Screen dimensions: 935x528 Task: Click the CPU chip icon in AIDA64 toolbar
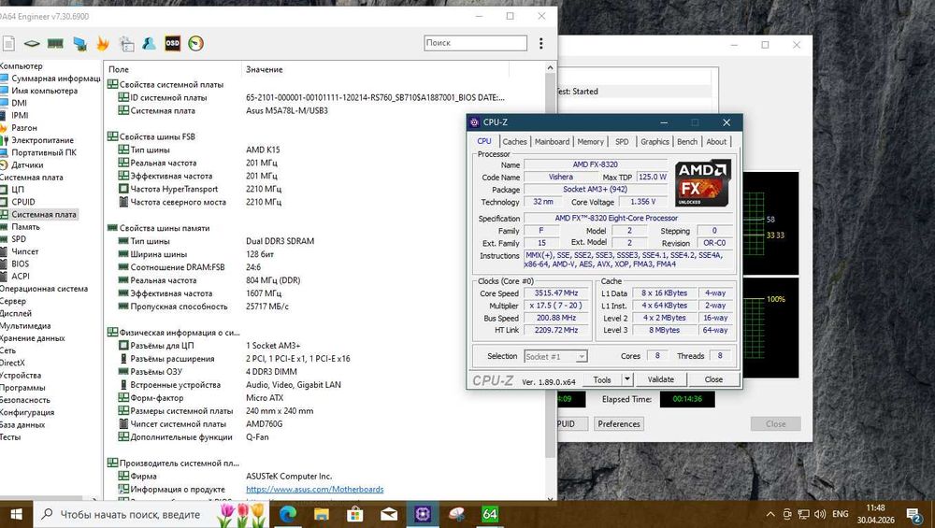[x=32, y=44]
